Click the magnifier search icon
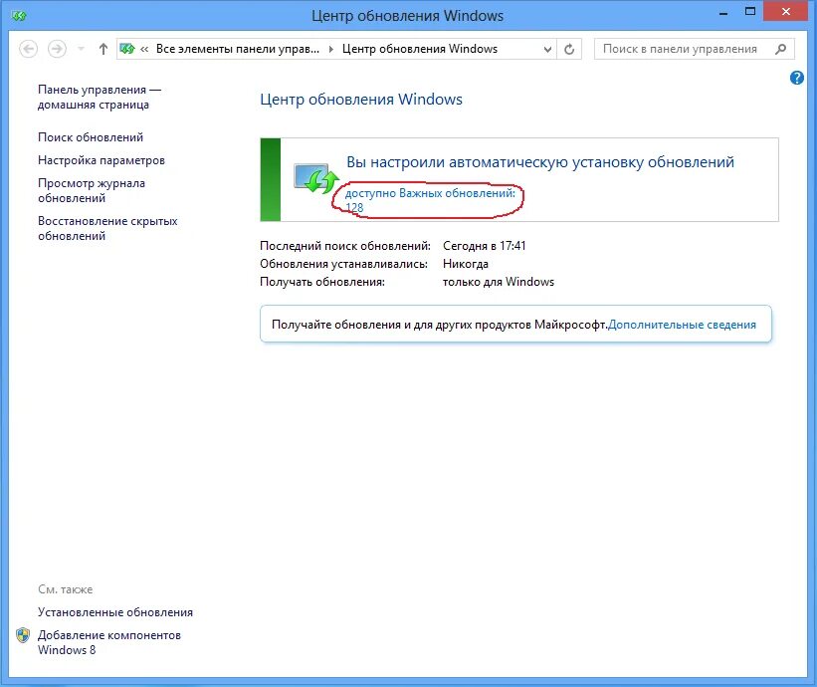The image size is (817, 687). click(780, 49)
